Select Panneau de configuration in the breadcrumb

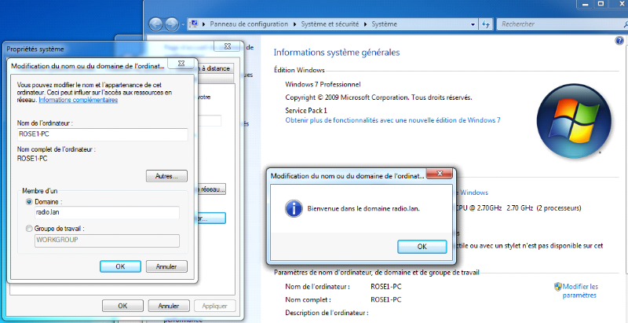pos(249,24)
